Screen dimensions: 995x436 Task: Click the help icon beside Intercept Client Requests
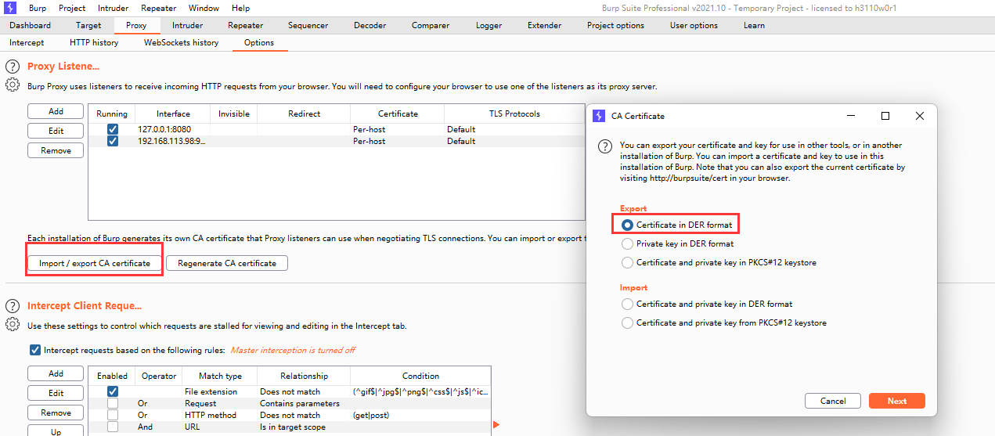(x=13, y=306)
